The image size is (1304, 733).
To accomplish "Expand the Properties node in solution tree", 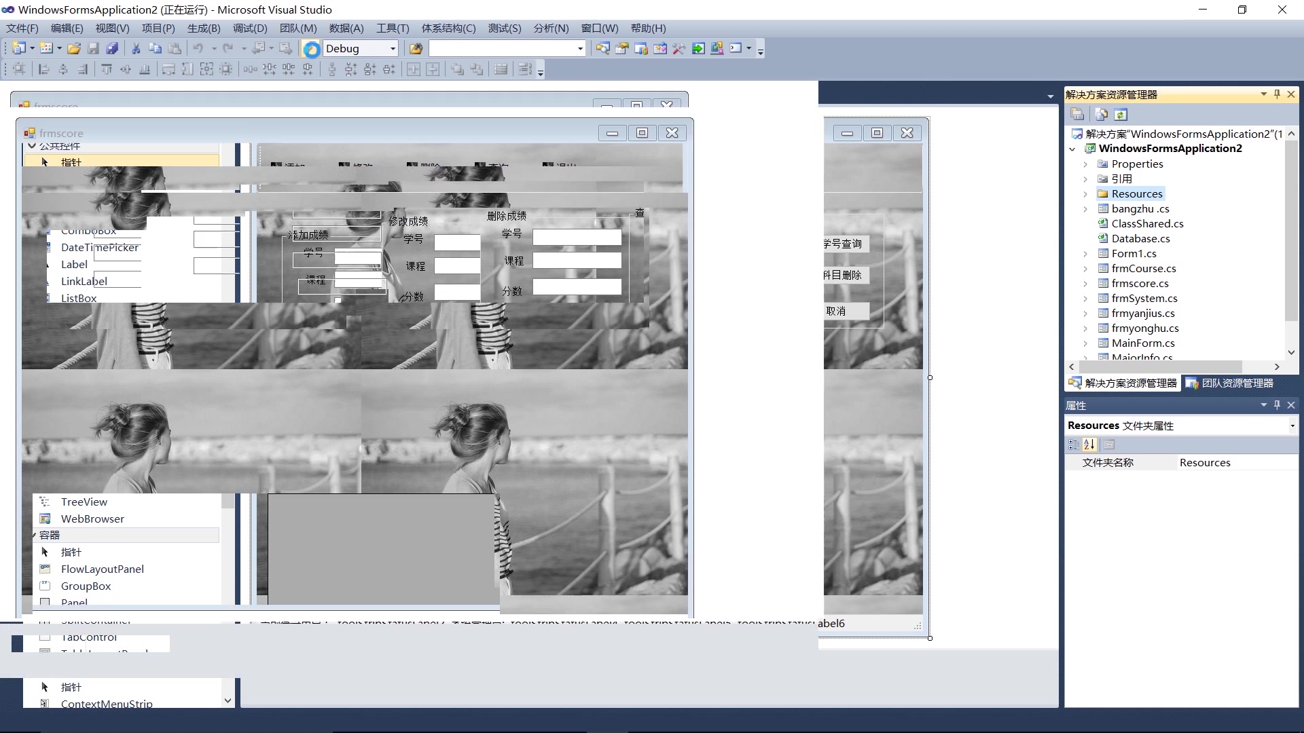I will 1085,164.
